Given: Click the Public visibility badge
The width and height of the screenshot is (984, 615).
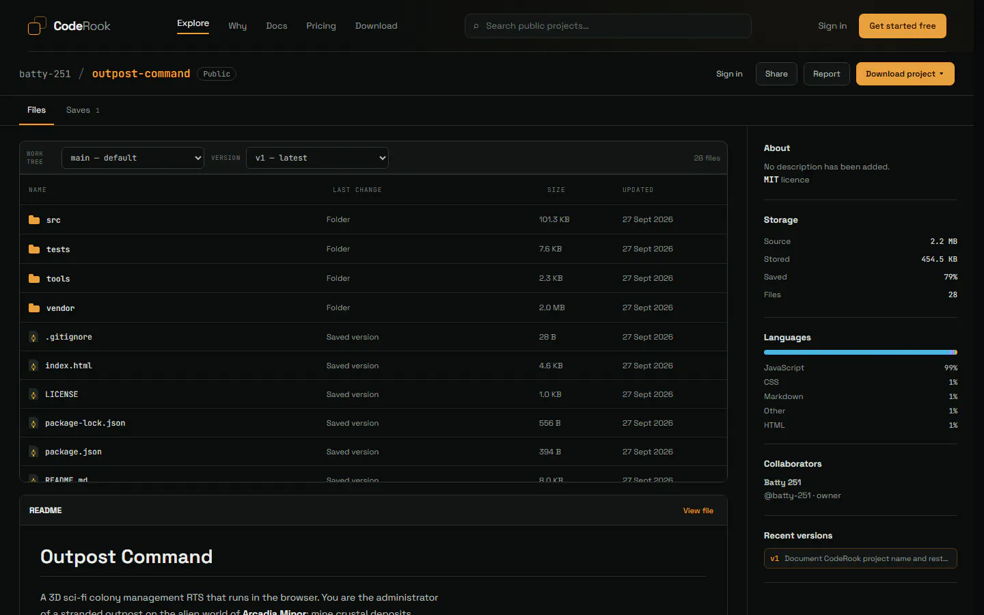Looking at the screenshot, I should coord(217,74).
